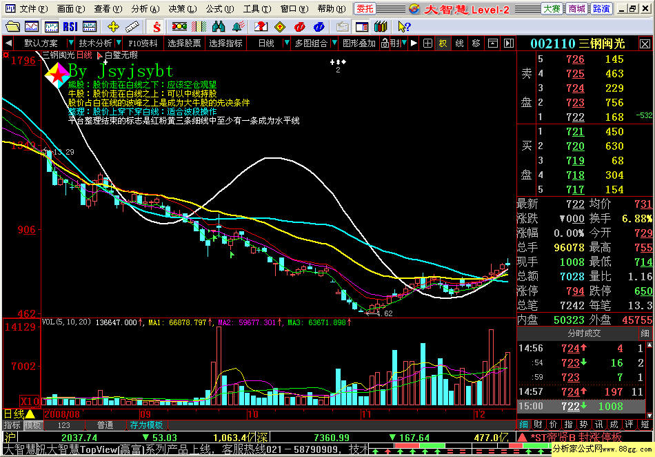
Task: Open the 窗口(W) menu
Action: pos(294,8)
